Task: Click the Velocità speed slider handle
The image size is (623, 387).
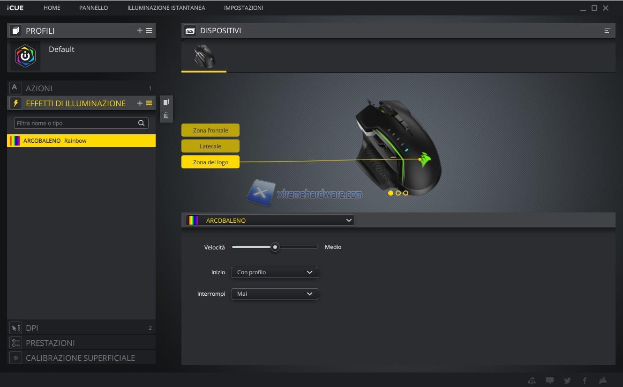Action: pos(275,247)
